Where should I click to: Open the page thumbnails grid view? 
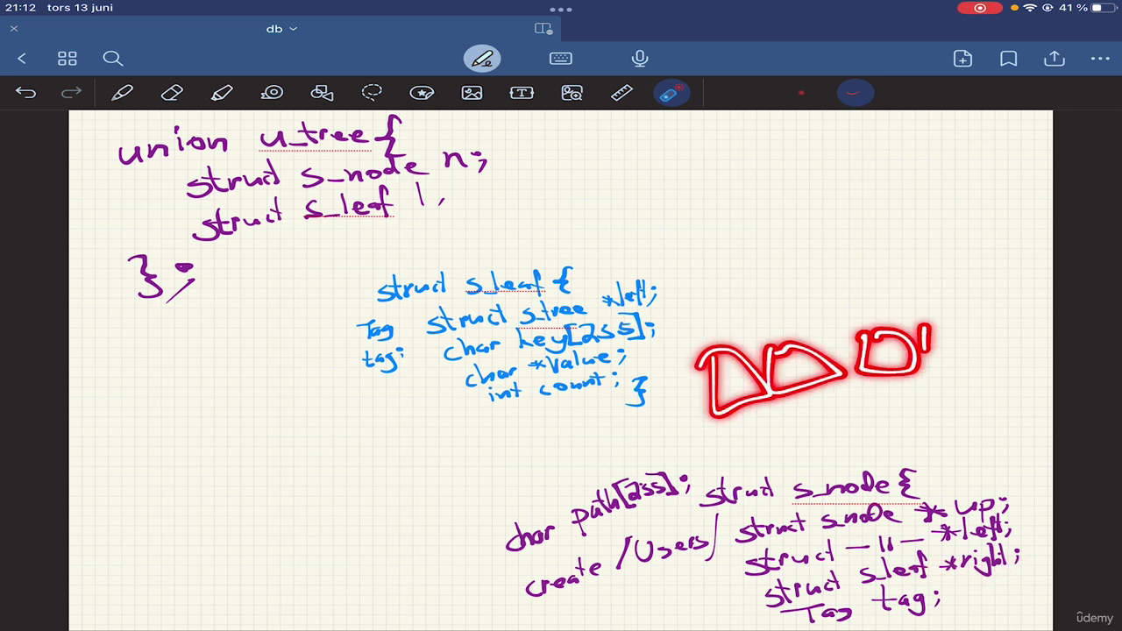point(67,59)
